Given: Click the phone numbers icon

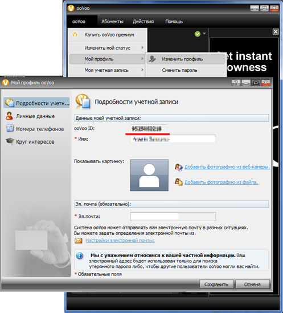Looking at the screenshot, I should pos(10,128).
